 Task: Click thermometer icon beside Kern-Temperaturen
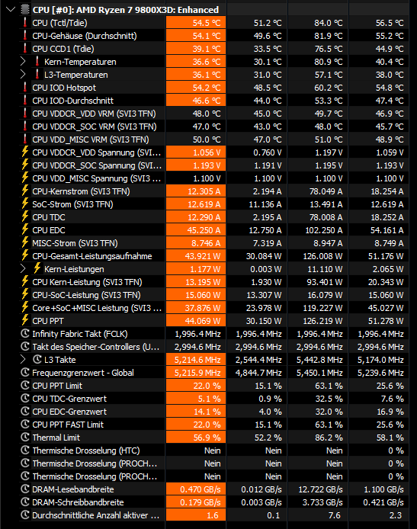pyautogui.click(x=37, y=62)
